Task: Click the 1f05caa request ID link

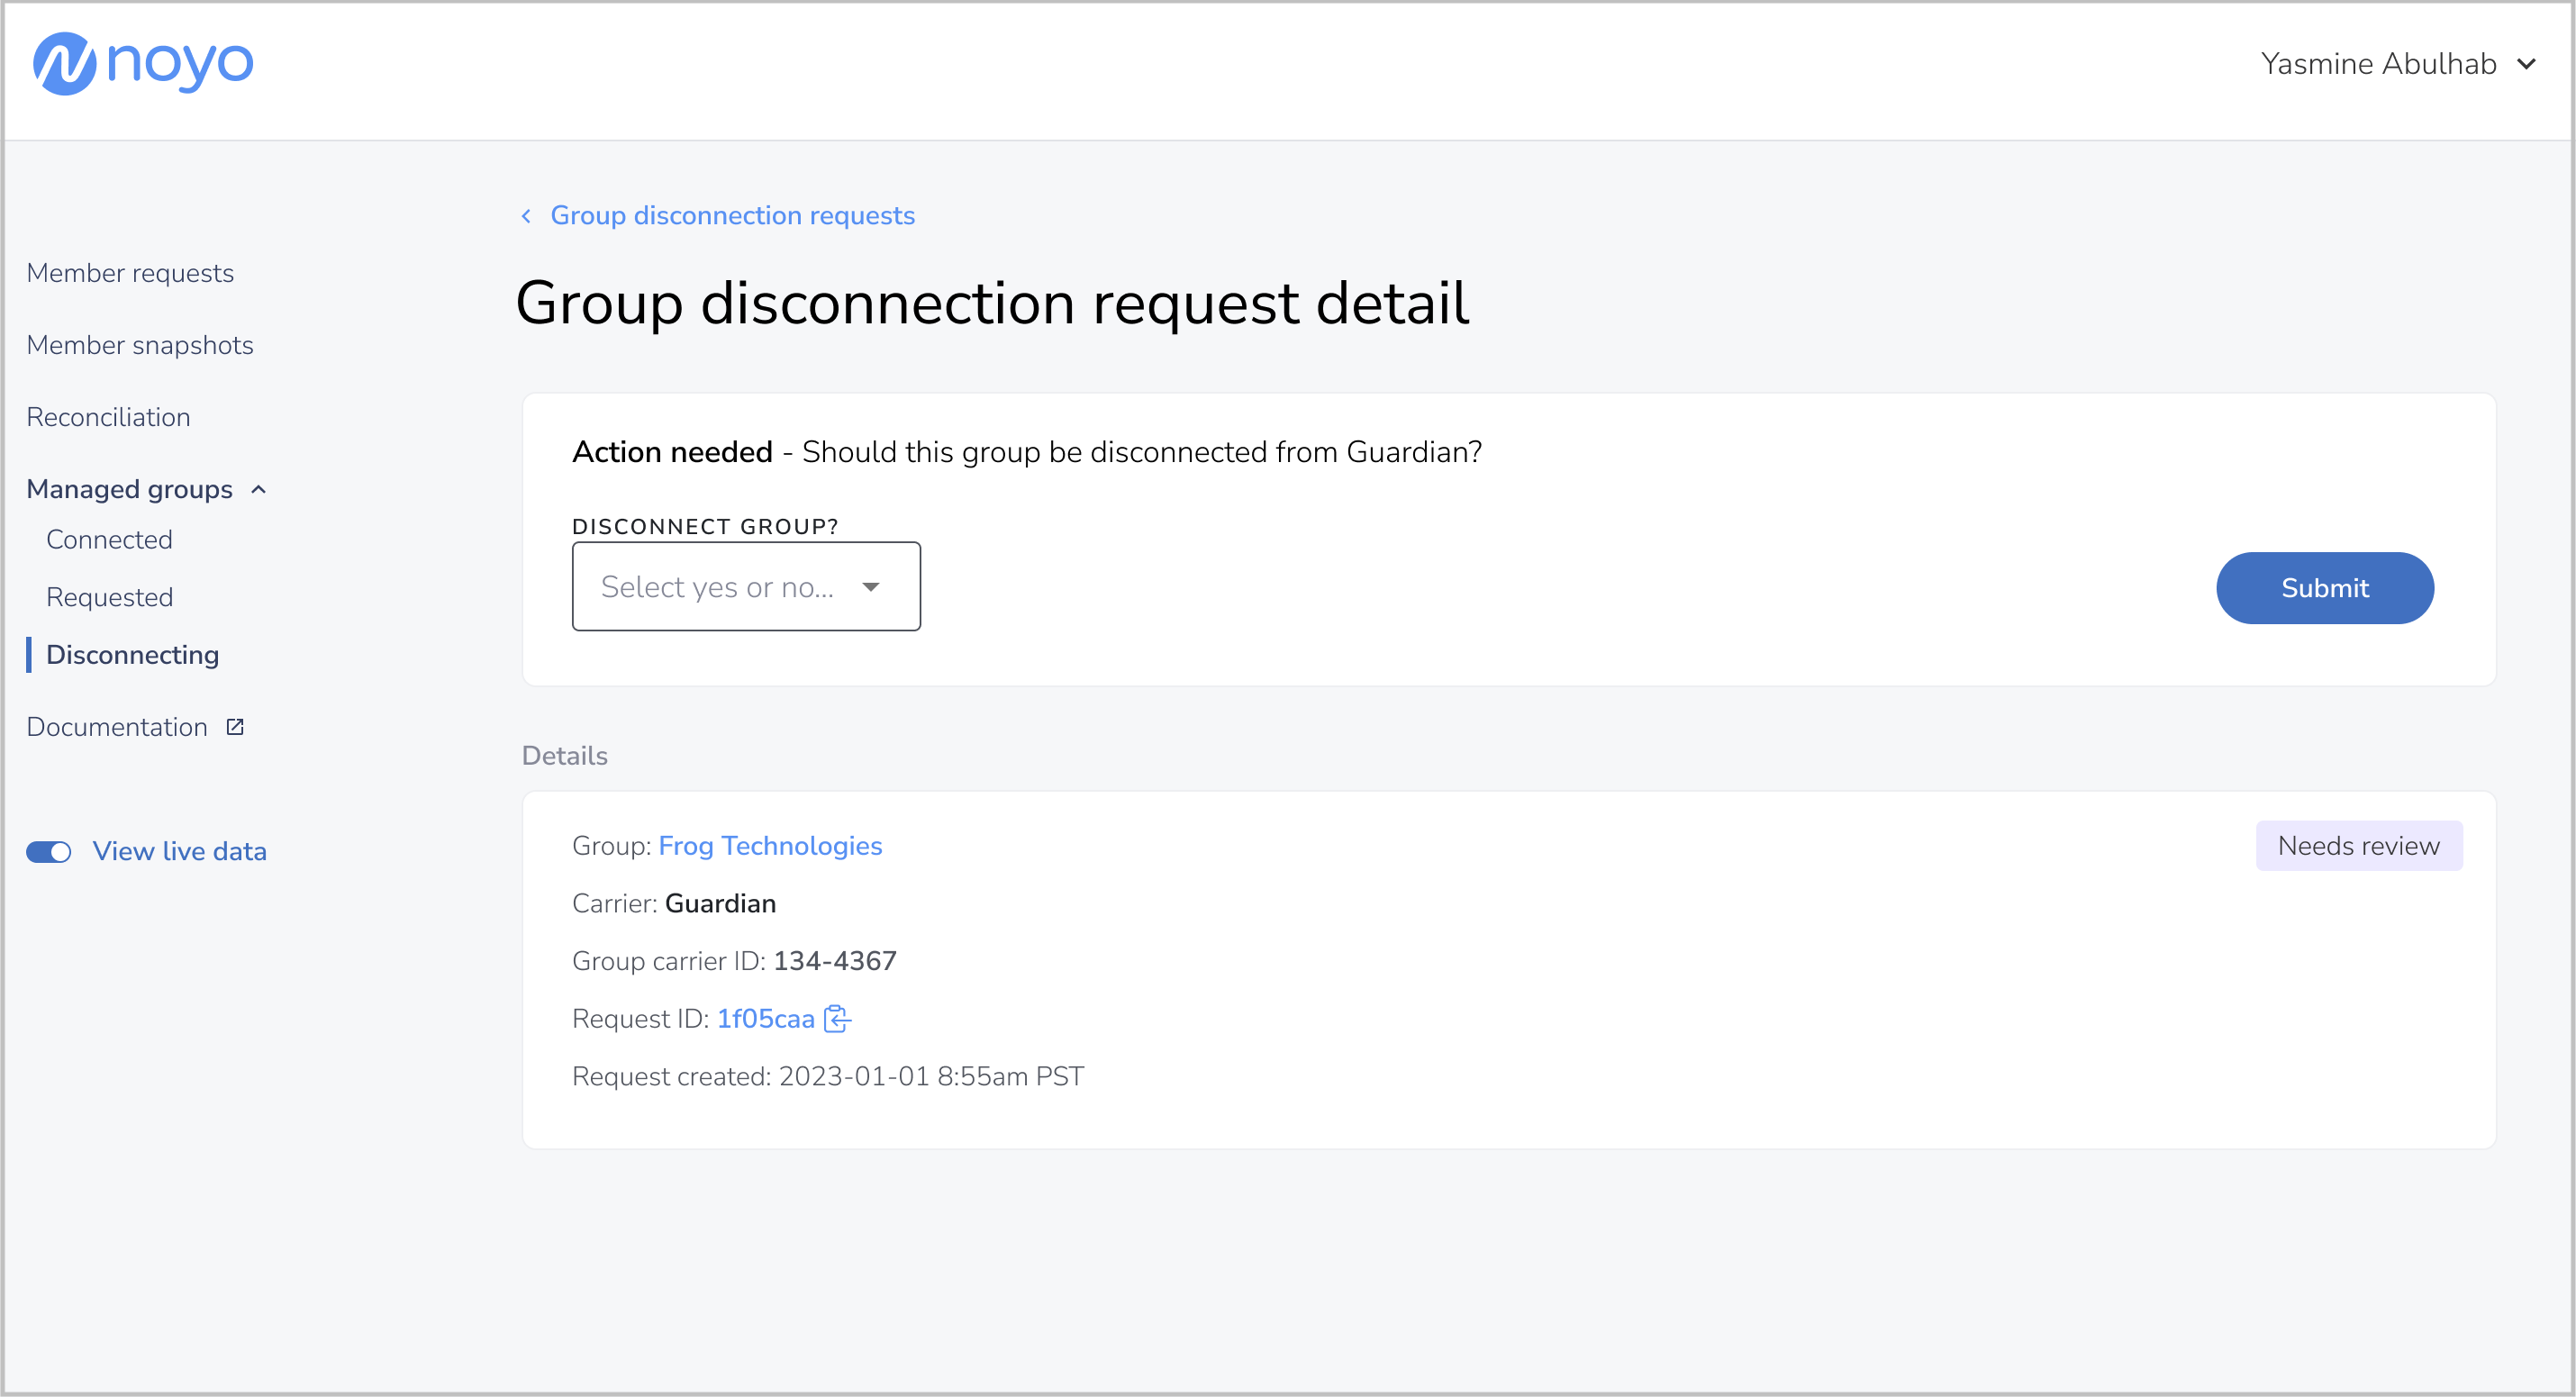Action: (x=765, y=1019)
